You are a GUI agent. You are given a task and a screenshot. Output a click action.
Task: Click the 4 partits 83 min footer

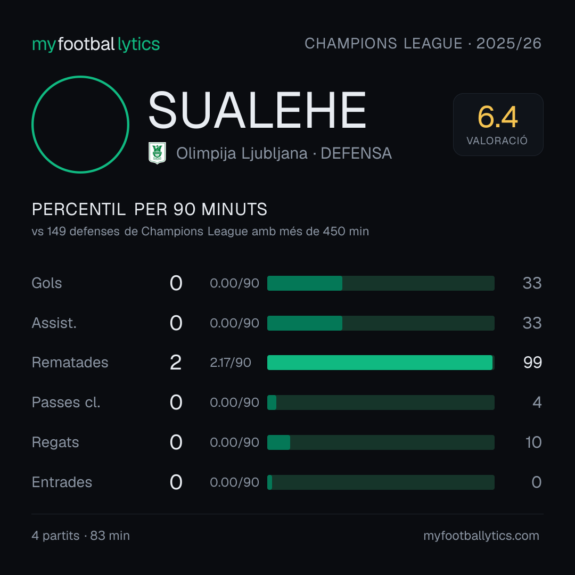point(81,536)
